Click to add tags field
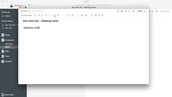This screenshot has width=172, height=97. (38, 11)
